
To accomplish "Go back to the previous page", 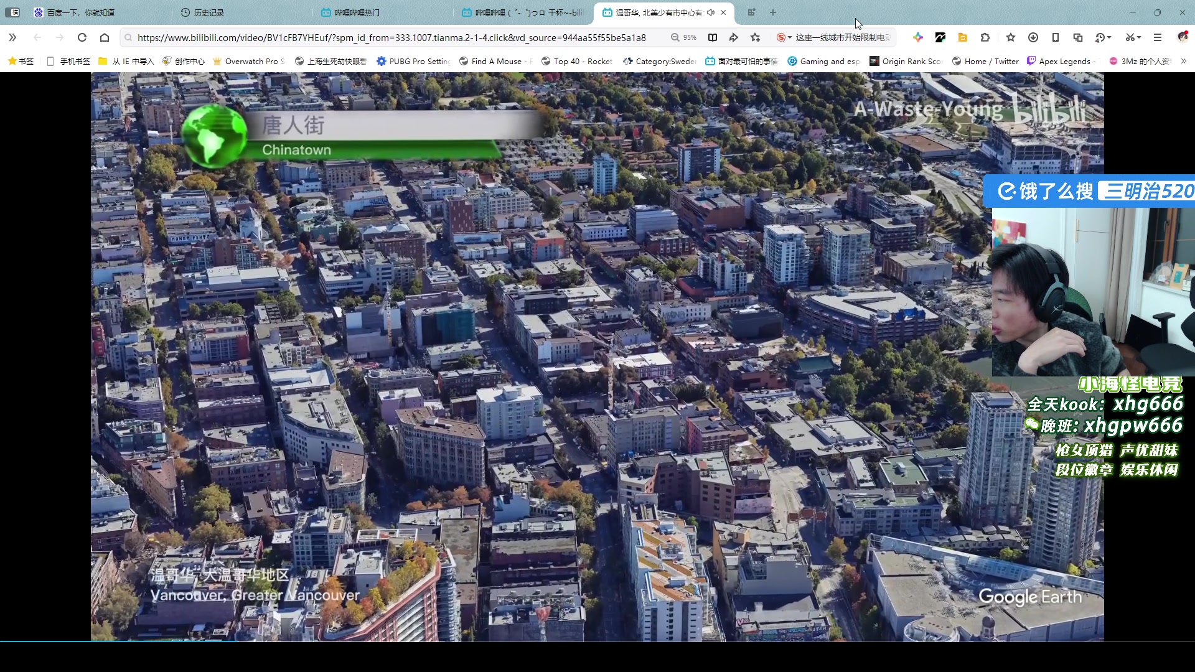I will 37,38.
